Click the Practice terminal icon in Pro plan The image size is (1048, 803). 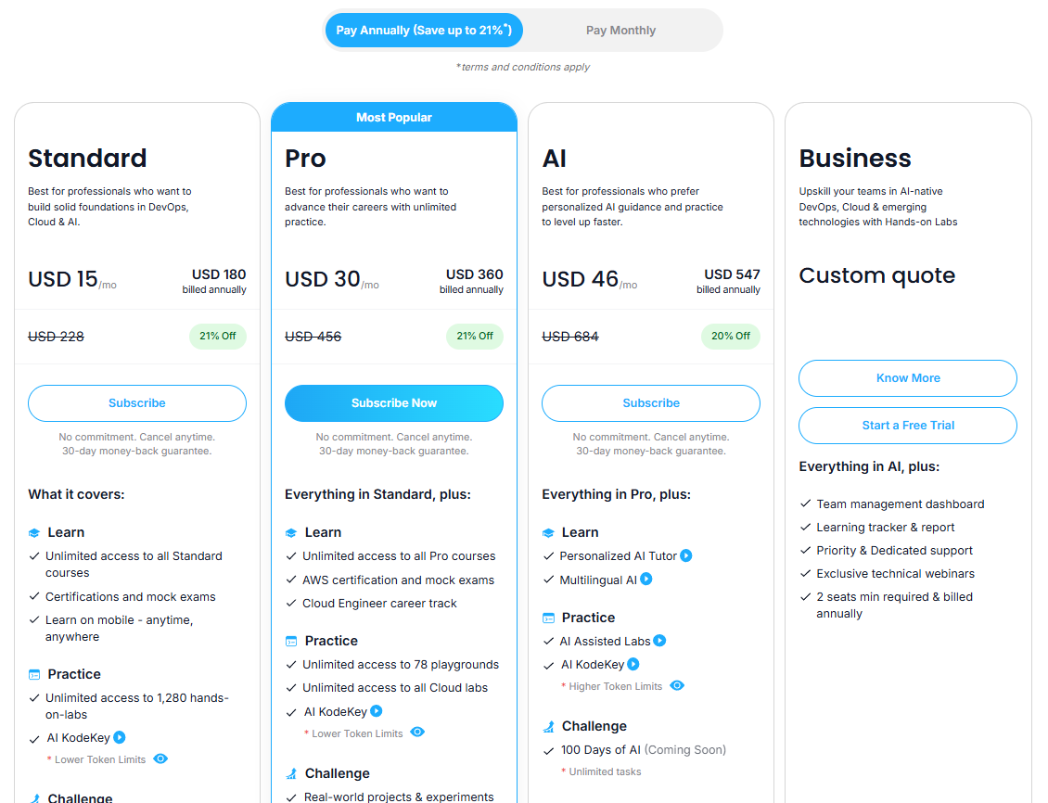290,641
